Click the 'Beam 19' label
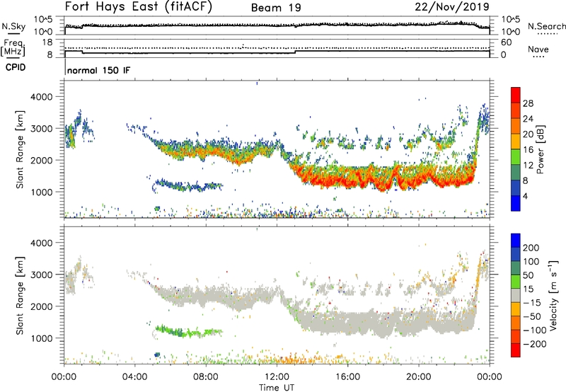This screenshot has height=392, width=566. [276, 8]
